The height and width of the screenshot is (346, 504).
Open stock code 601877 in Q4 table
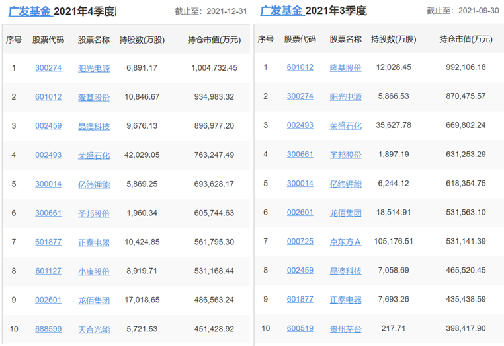[x=48, y=242]
